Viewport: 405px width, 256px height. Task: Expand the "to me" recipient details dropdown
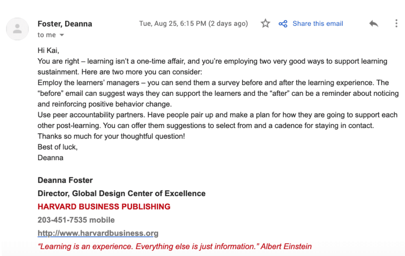point(46,35)
